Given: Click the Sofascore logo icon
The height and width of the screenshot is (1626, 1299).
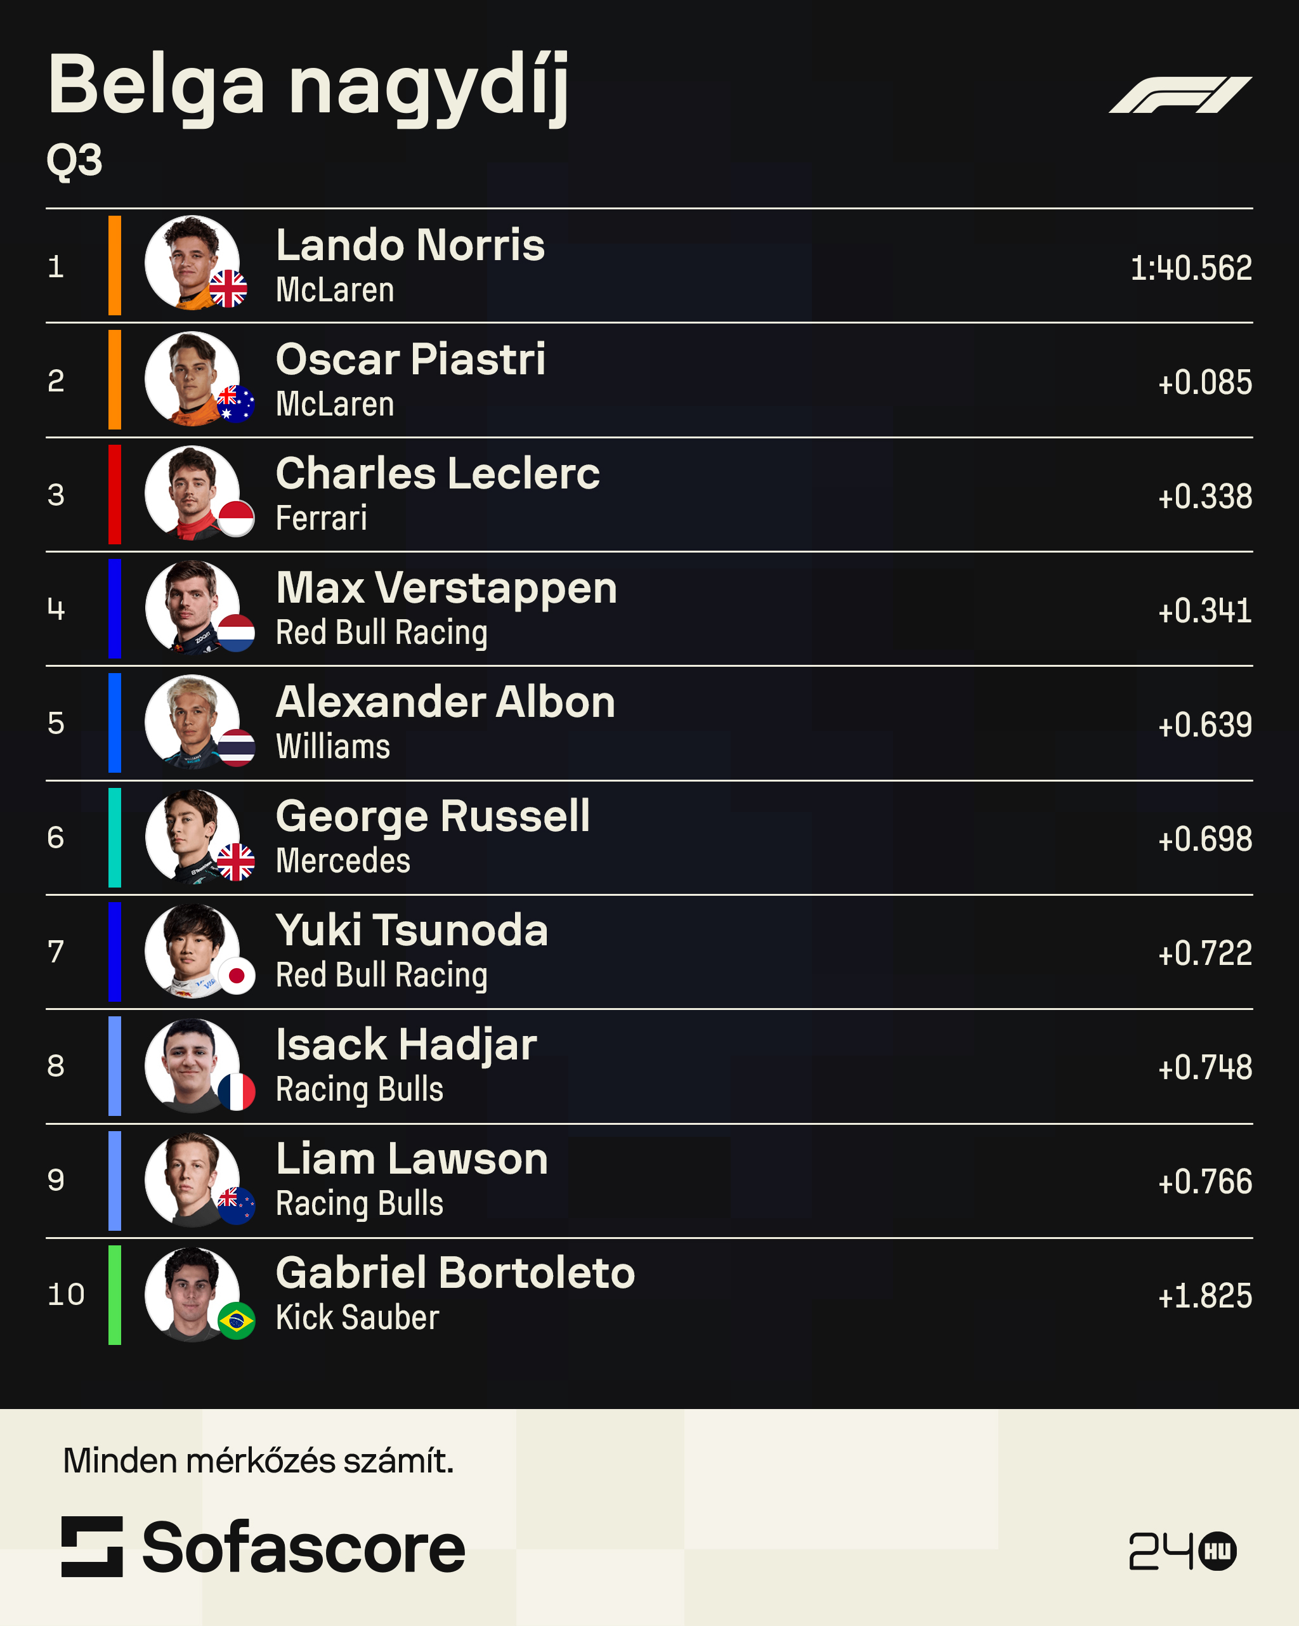Looking at the screenshot, I should (92, 1546).
